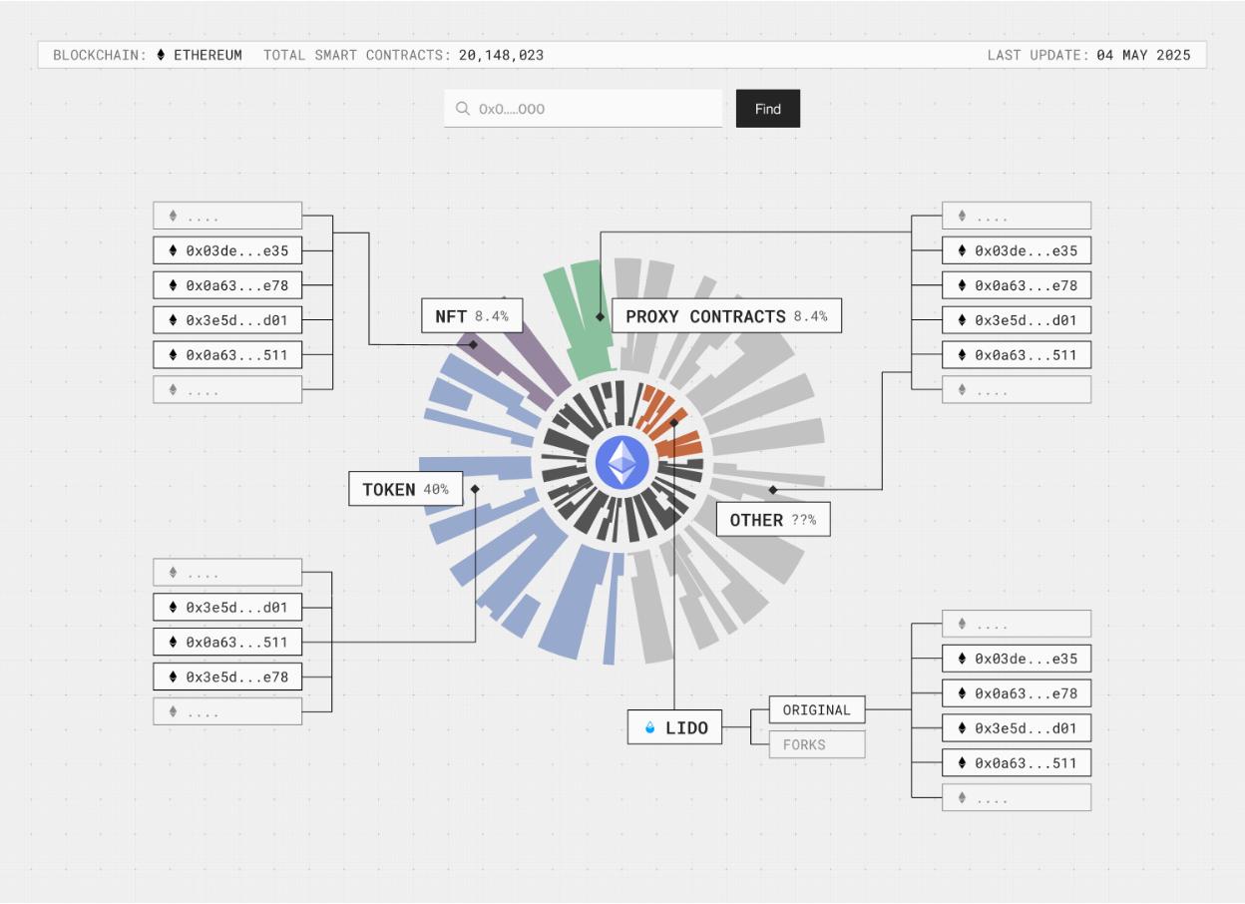This screenshot has width=1245, height=904.
Task: Select the PROXY CONTRACTS 8.4% label
Action: 726,316
